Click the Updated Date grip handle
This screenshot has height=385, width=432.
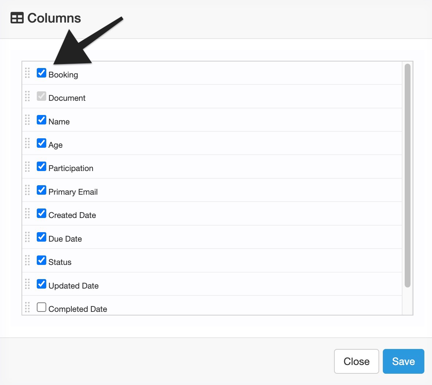pos(27,284)
